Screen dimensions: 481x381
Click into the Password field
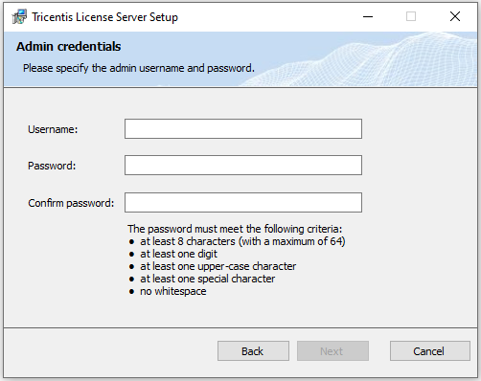click(x=243, y=166)
